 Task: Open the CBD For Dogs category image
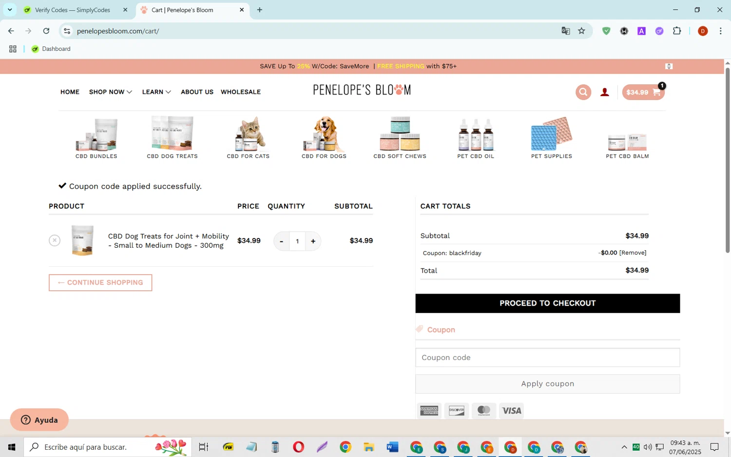tap(324, 134)
